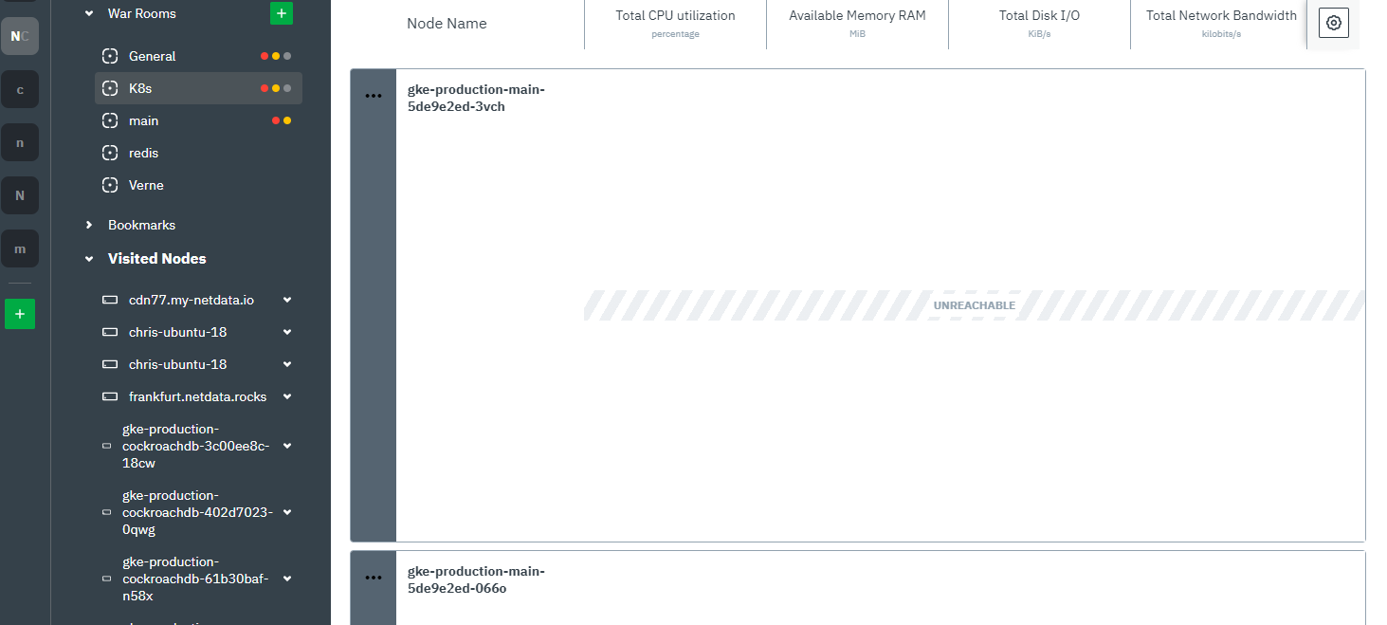Screen dimensions: 1387x625
Task: Click General room alert status dots
Action: click(x=276, y=56)
